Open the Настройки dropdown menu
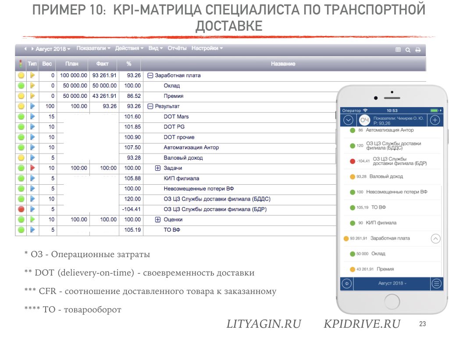 point(207,48)
